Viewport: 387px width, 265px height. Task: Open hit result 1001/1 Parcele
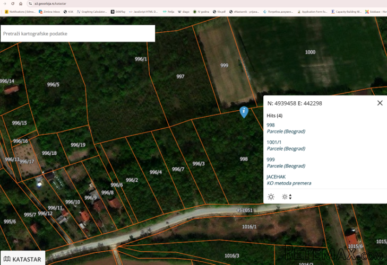tap(286, 145)
